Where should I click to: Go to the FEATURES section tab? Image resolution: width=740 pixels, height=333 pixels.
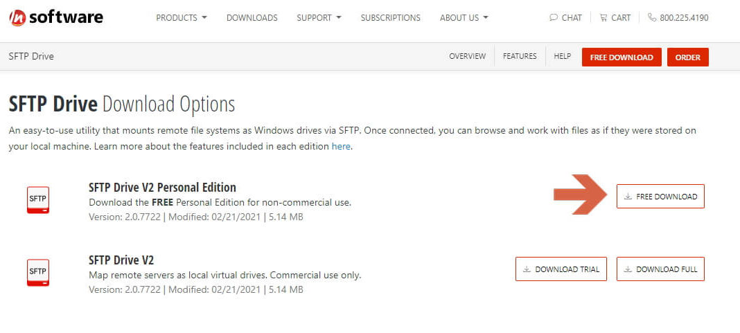coord(520,56)
